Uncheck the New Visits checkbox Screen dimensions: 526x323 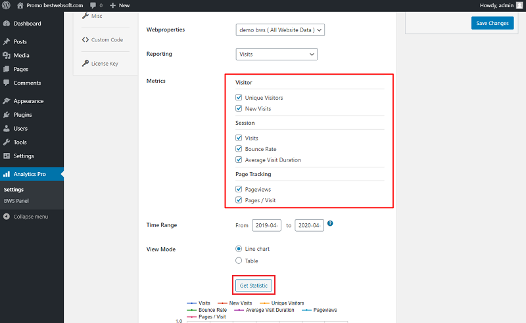pos(239,108)
